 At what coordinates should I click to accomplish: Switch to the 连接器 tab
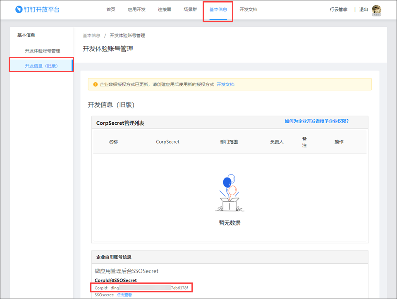coord(164,9)
